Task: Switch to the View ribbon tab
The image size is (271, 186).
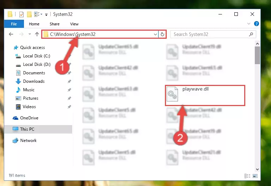Action: 74,24
